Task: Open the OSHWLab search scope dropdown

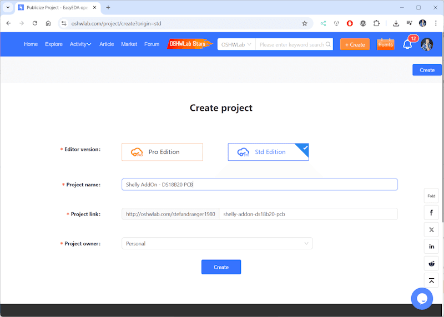Action: coord(236,44)
